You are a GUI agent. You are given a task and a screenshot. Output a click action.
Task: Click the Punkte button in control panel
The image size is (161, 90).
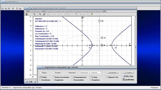(128, 72)
